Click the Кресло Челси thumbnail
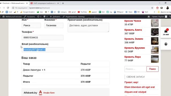 tap(155, 23)
